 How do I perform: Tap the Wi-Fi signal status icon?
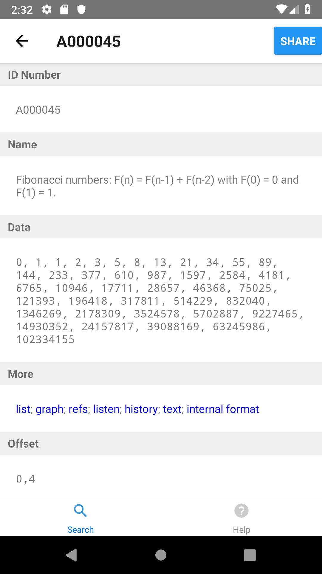(x=281, y=10)
